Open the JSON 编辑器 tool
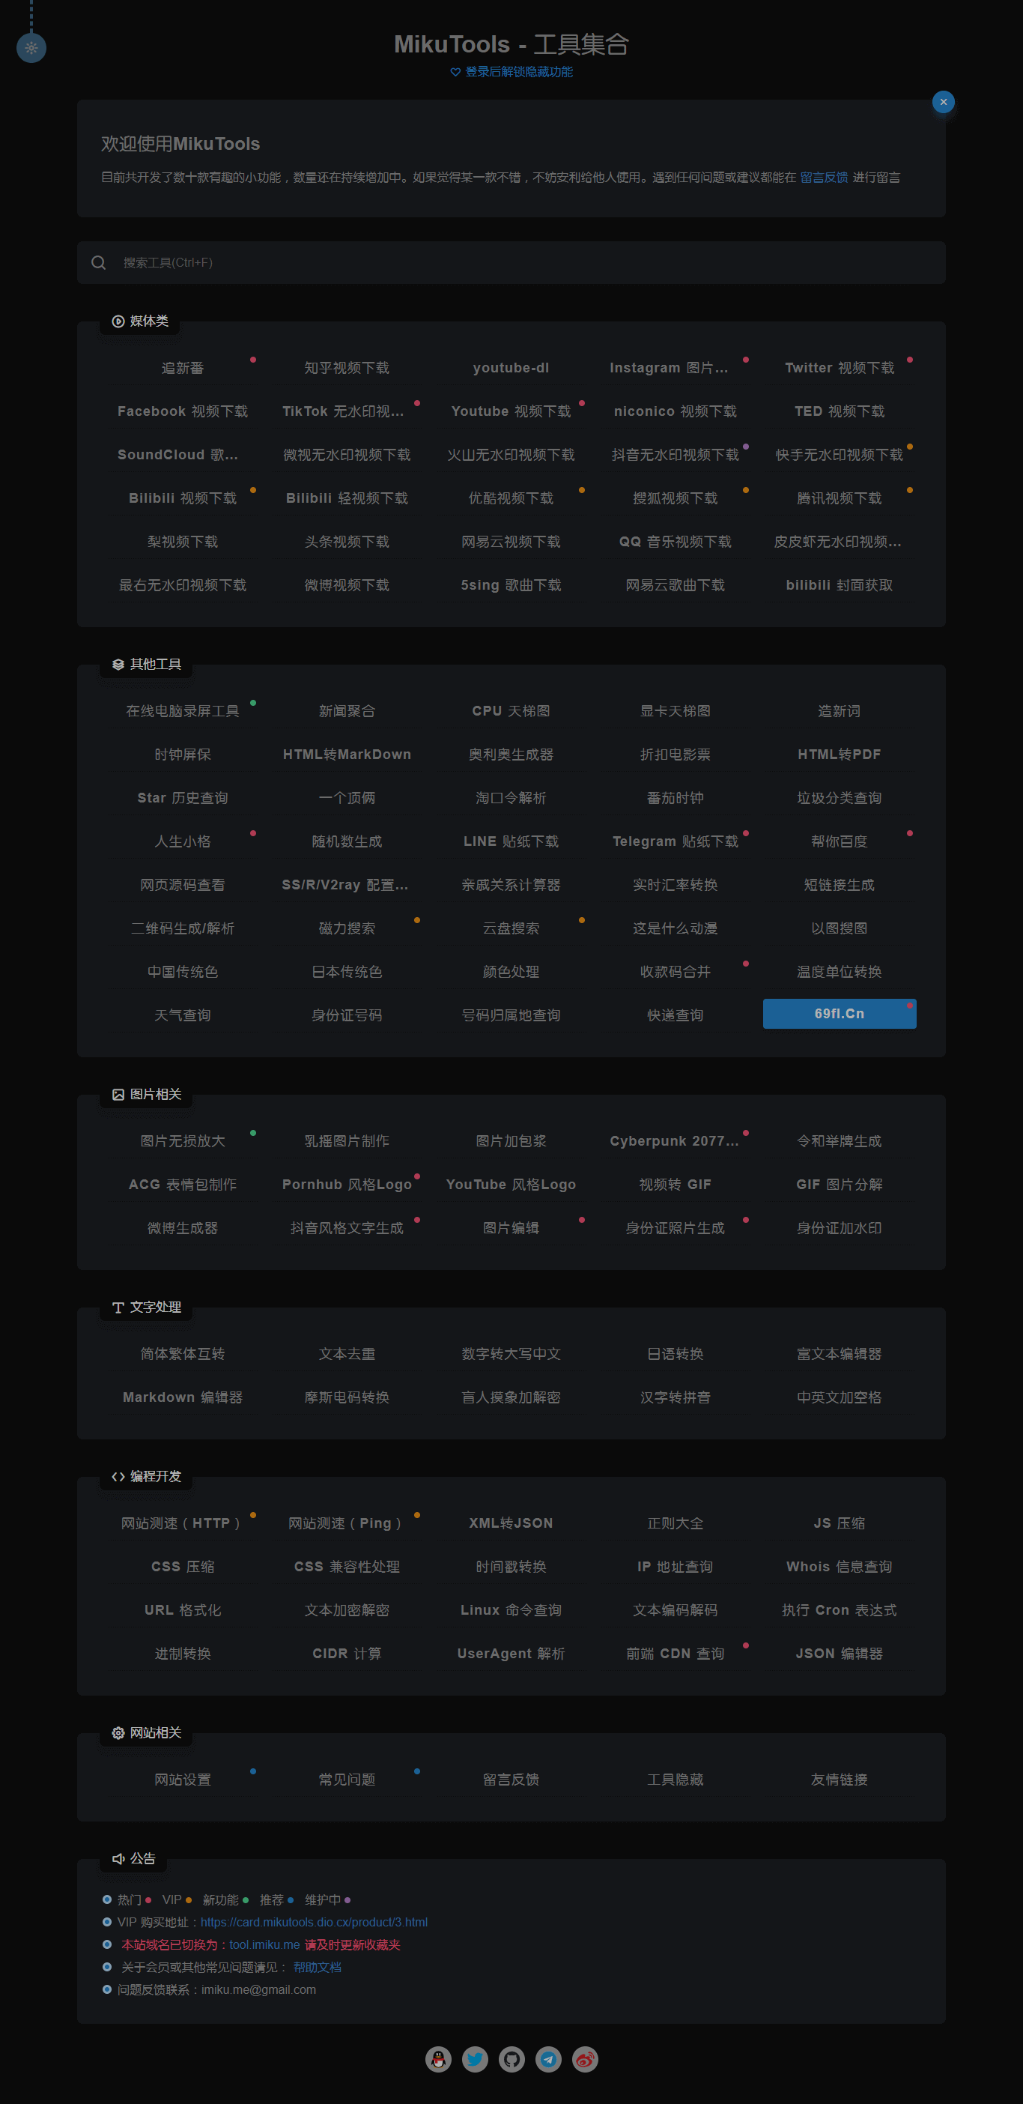Screen dimensions: 1023x2104 [x=840, y=1653]
